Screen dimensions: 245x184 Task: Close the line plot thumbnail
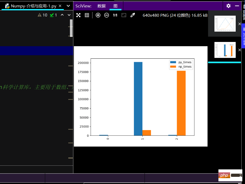click(239, 24)
